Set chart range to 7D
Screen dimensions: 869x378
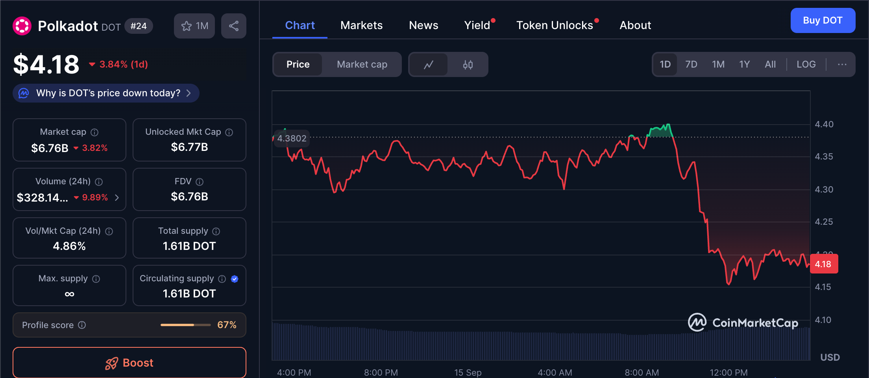(691, 64)
